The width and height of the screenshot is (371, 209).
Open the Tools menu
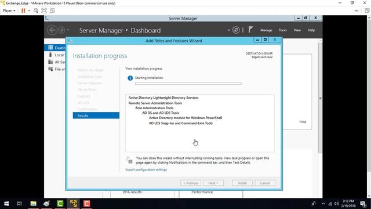pyautogui.click(x=283, y=30)
